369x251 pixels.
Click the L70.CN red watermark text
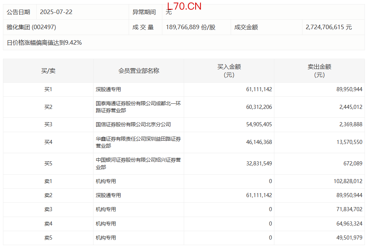(184, 6)
